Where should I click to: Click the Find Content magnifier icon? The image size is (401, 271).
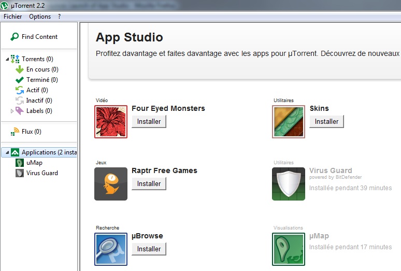pyautogui.click(x=15, y=37)
